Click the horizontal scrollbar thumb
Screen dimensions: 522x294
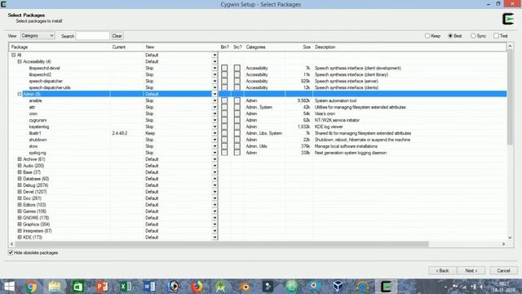(222, 244)
